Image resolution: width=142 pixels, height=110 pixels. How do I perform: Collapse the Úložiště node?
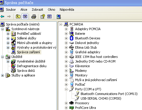point(2,57)
